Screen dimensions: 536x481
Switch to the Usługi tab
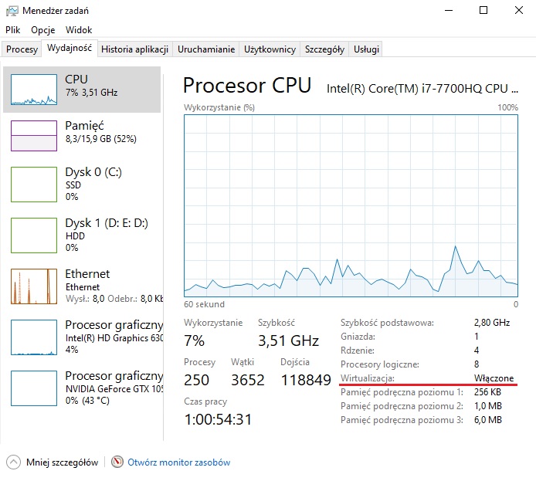point(366,49)
